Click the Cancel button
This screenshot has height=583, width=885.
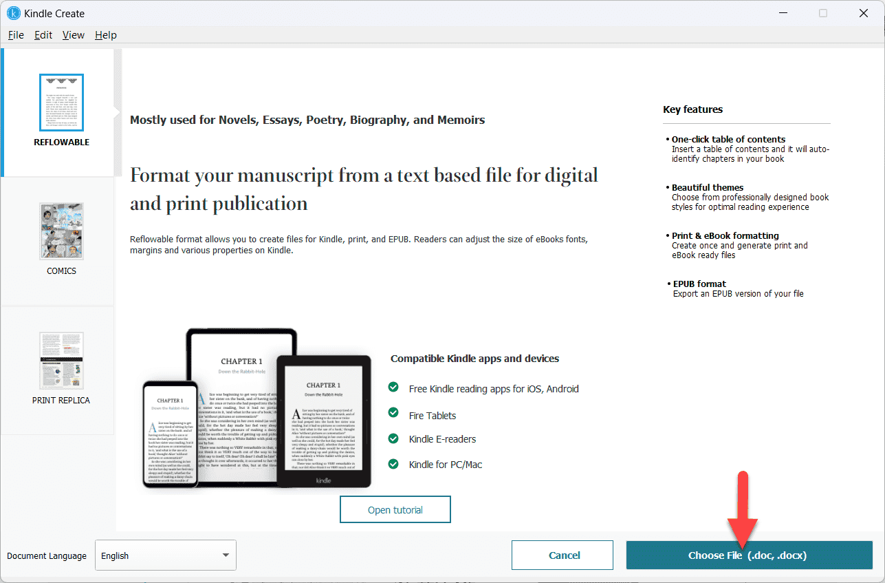pyautogui.click(x=562, y=555)
